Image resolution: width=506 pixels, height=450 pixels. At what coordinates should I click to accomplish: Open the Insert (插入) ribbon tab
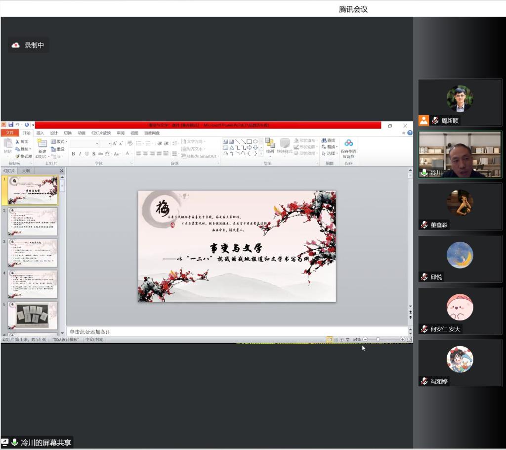(x=40, y=133)
